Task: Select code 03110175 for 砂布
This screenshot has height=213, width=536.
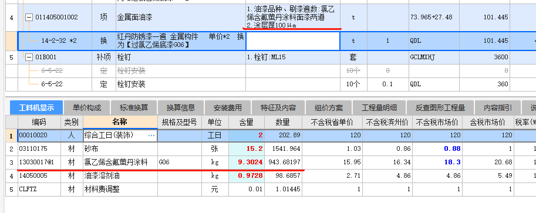Action: pos(39,148)
